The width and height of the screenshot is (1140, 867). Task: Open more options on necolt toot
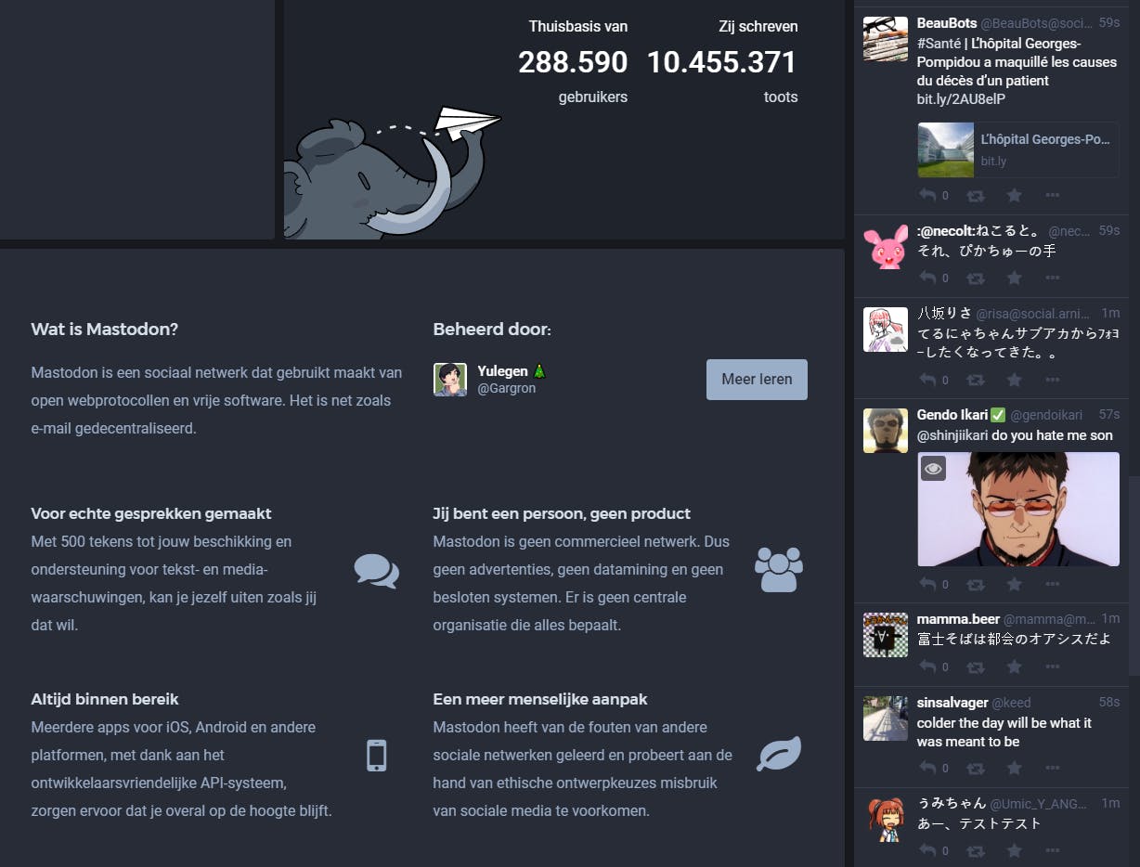coord(1052,277)
